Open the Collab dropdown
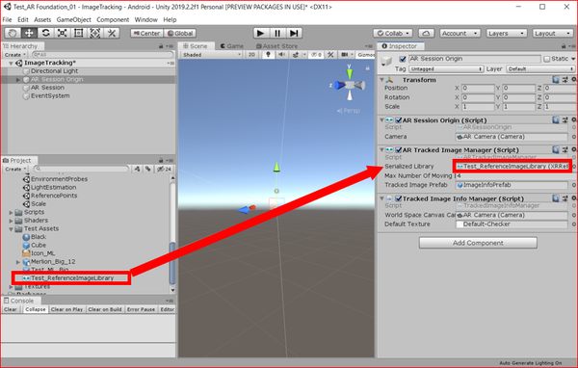 pyautogui.click(x=393, y=33)
